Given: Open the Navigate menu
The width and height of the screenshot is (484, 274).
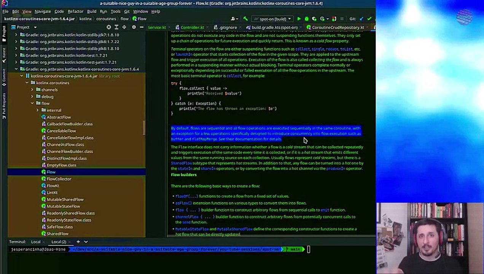Looking at the screenshot, I should click(x=43, y=11).
